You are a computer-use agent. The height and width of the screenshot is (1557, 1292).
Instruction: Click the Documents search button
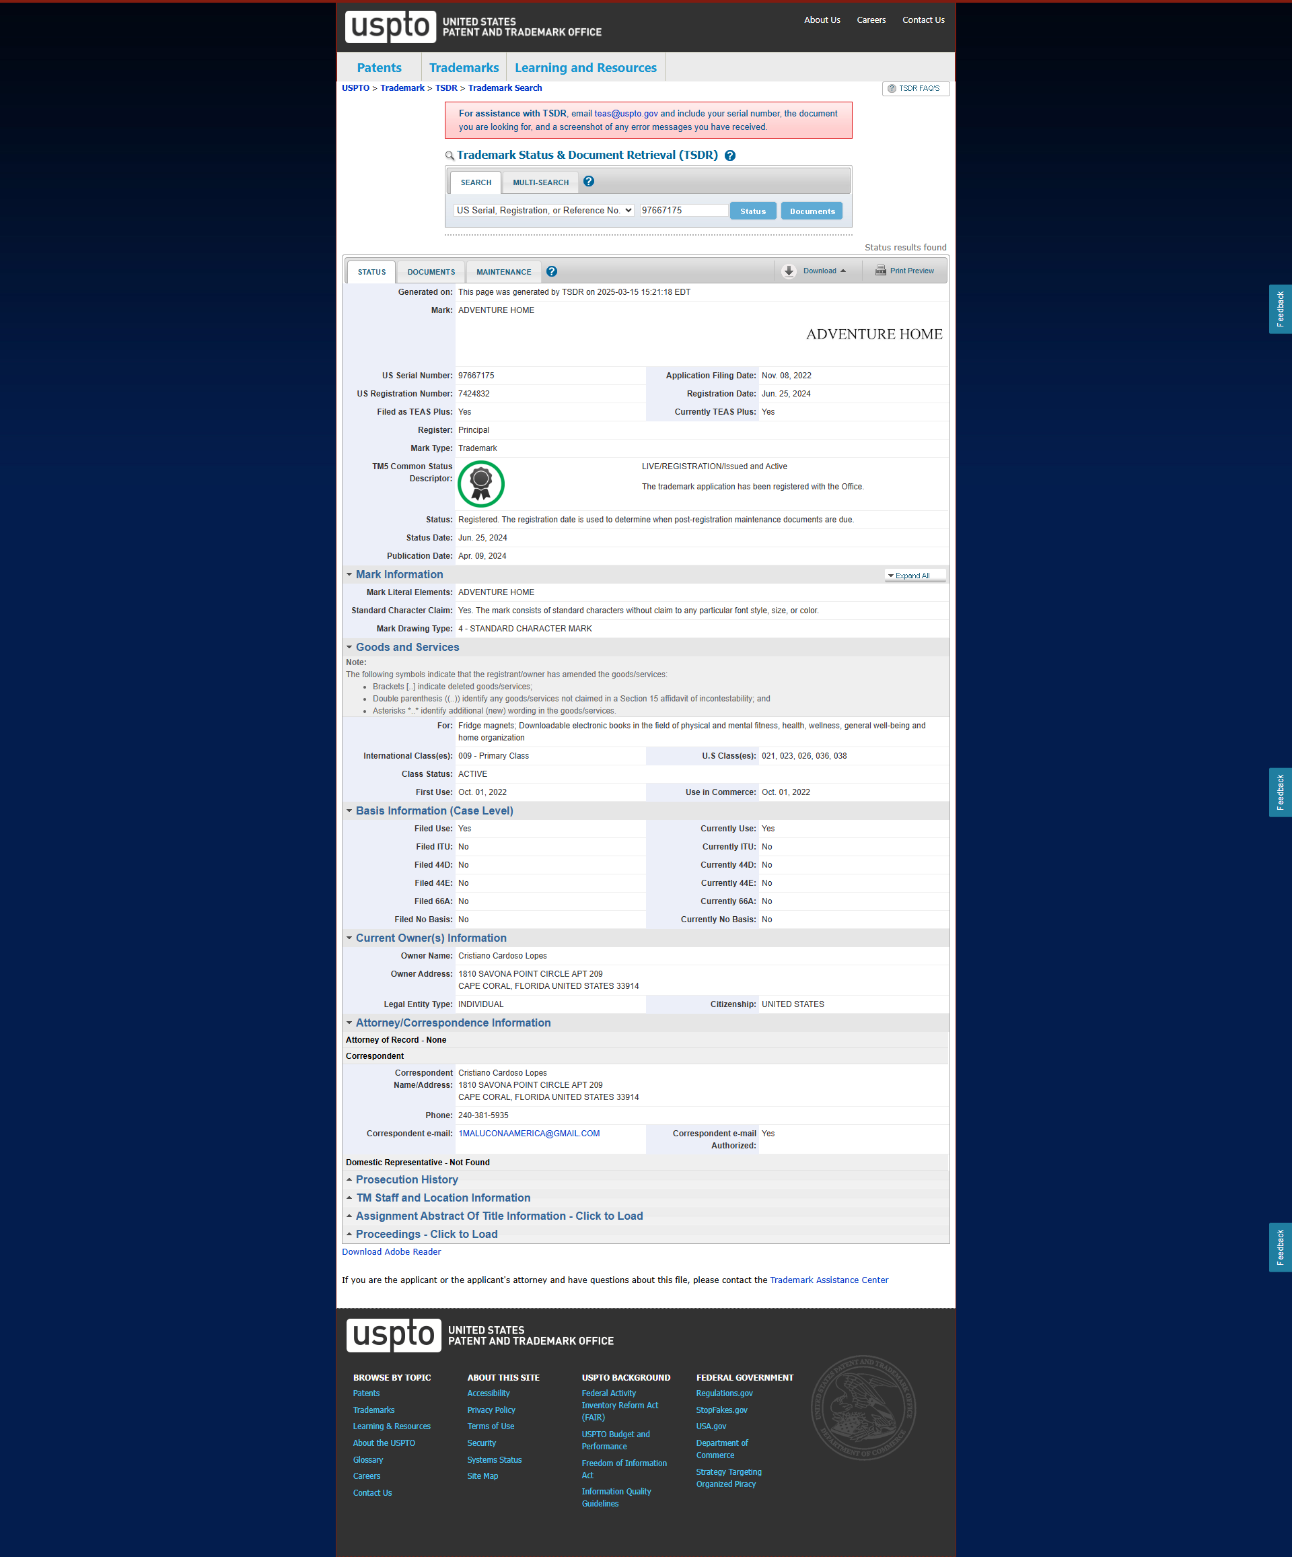812,211
